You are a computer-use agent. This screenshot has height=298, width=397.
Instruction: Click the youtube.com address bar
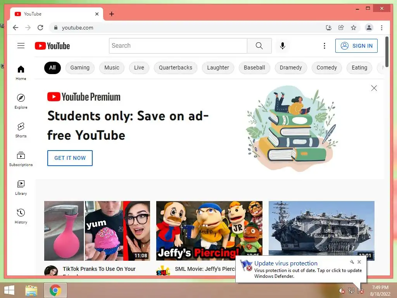pos(187,28)
